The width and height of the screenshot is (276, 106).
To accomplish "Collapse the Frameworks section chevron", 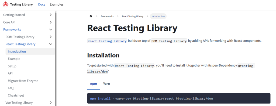I will [51, 29].
